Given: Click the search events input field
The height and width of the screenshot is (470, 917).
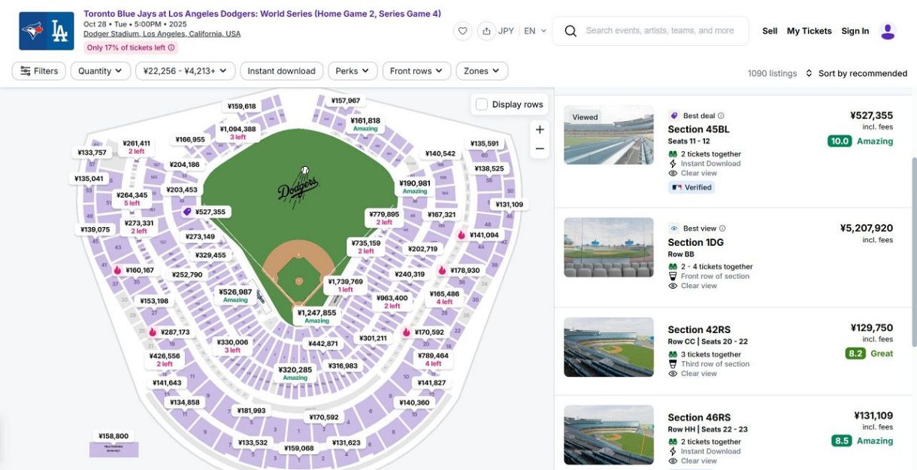Looking at the screenshot, I should (x=661, y=31).
